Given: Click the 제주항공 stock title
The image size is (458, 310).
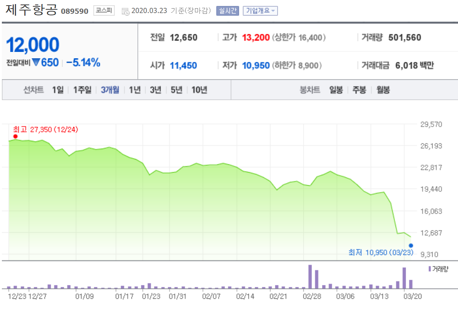Looking at the screenshot, I should coord(31,10).
